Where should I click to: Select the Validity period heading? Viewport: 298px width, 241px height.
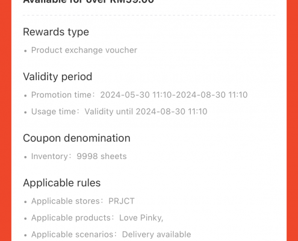tap(58, 77)
